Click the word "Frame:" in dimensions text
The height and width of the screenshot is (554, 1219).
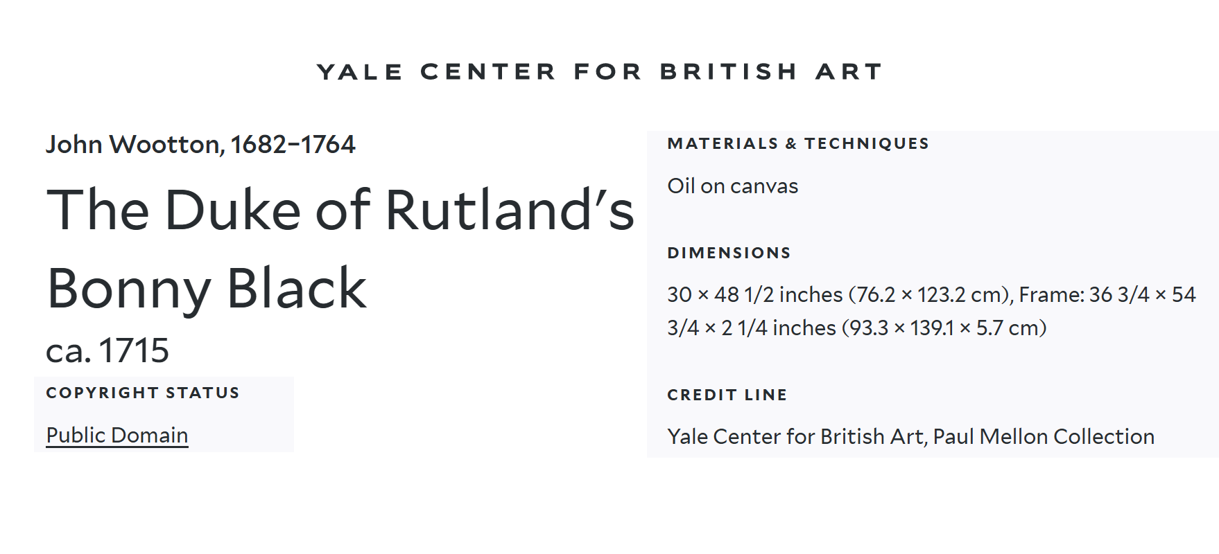[1051, 295]
